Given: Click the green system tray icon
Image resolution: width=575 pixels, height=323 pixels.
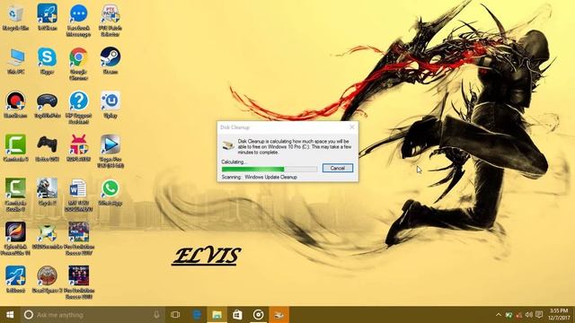Looking at the screenshot, I should [509, 315].
